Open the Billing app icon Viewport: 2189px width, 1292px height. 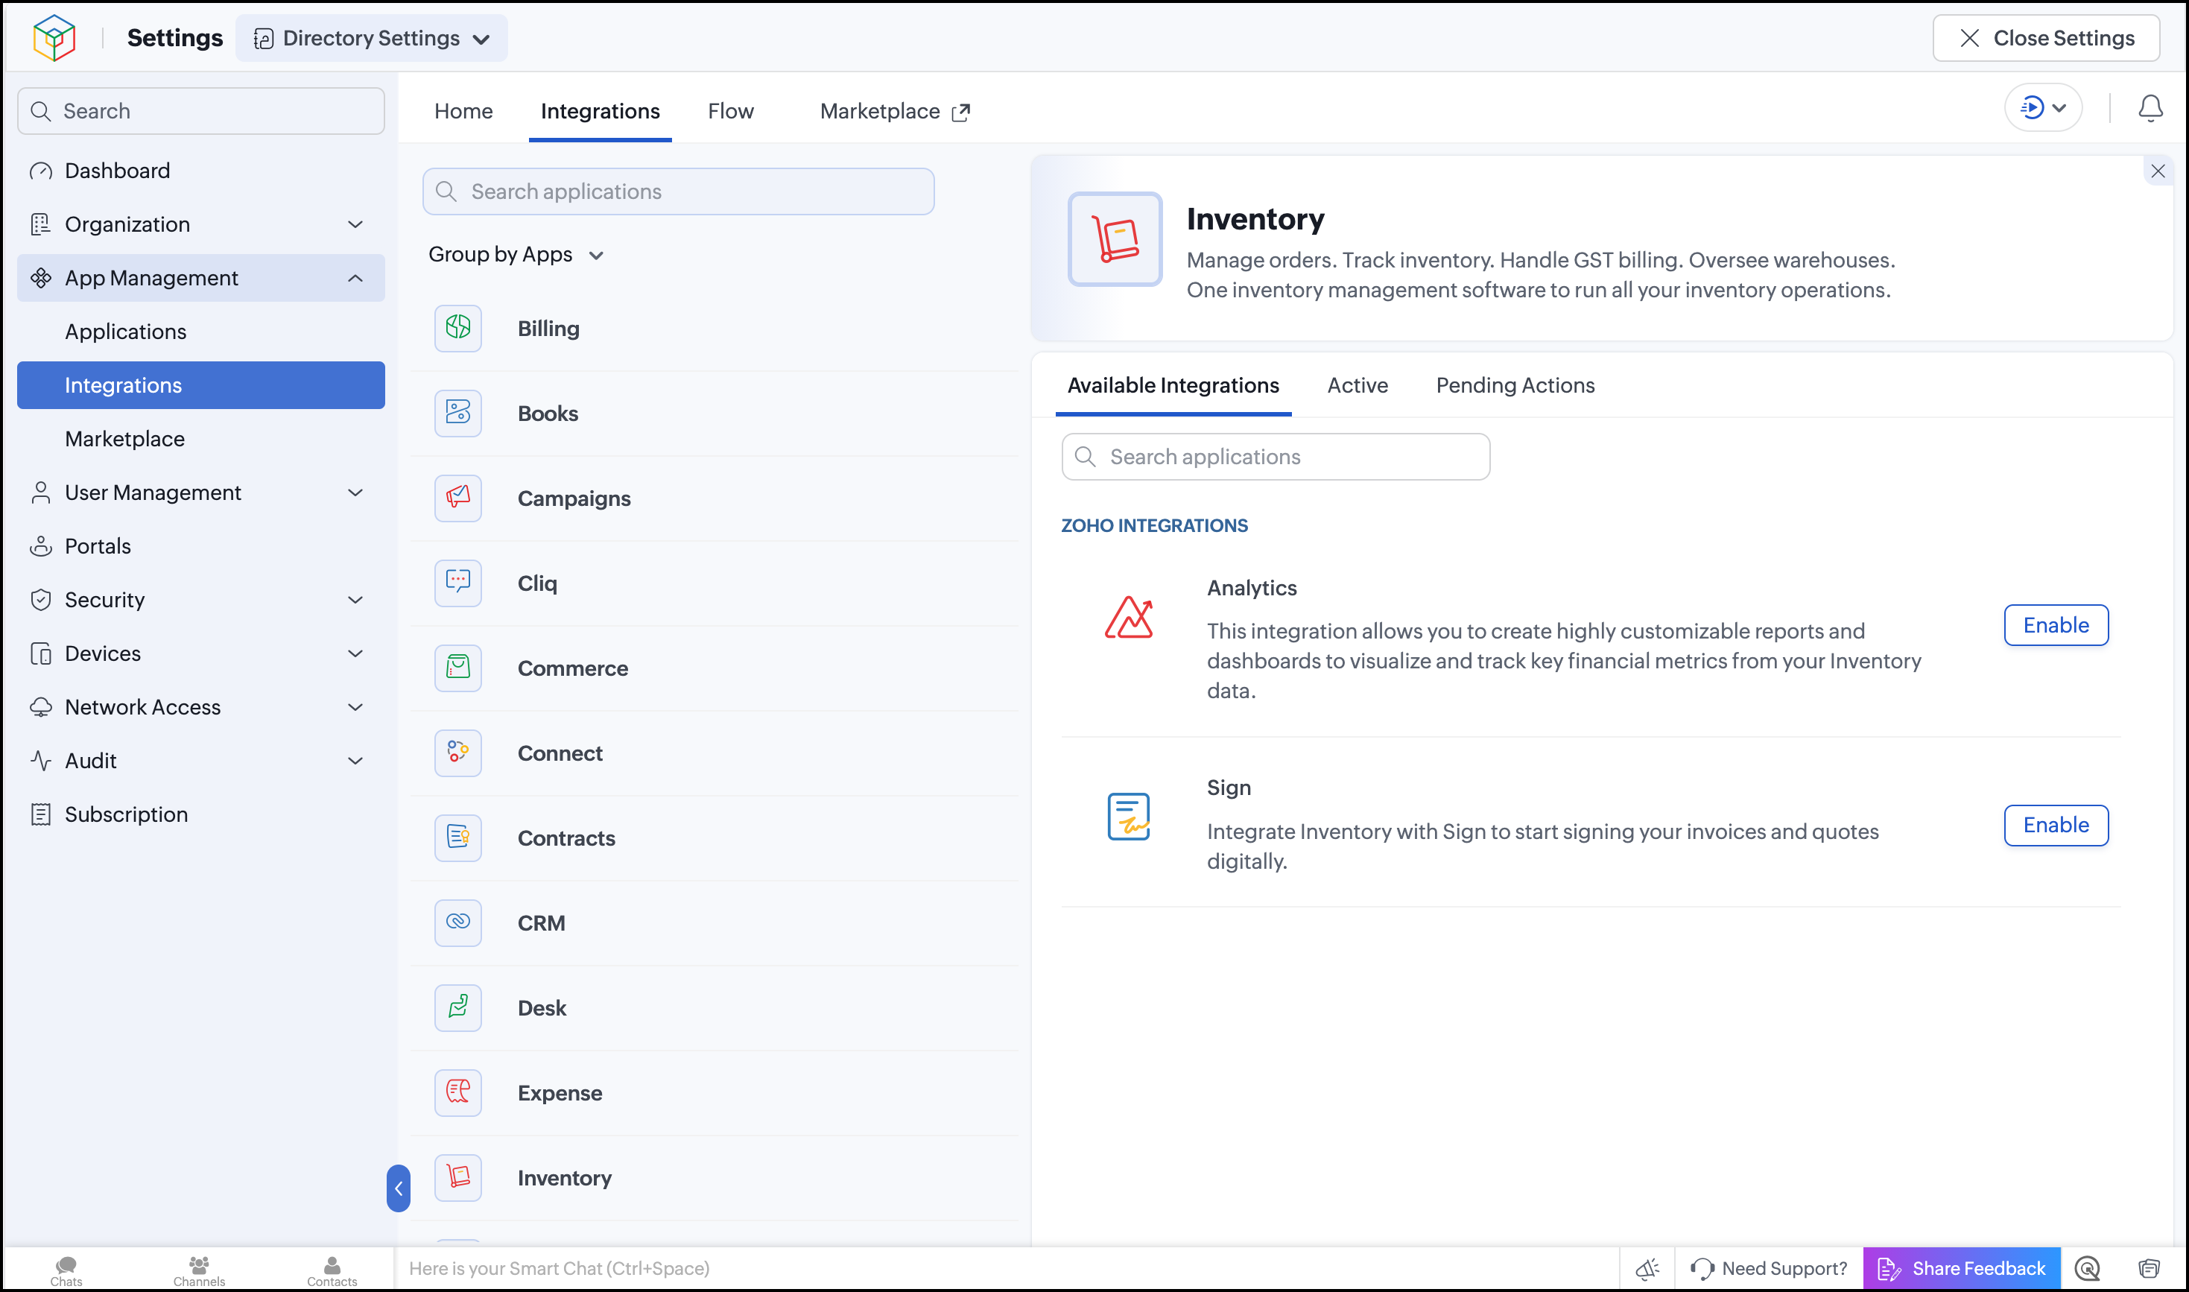tap(457, 329)
